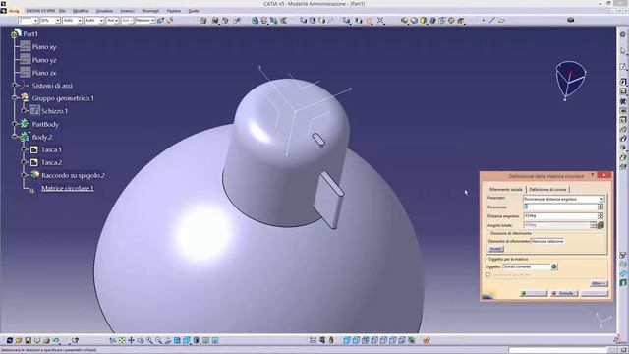629x354 pixels.
Task: Open the ENOVIA V5 VPM menu
Action: [40, 11]
